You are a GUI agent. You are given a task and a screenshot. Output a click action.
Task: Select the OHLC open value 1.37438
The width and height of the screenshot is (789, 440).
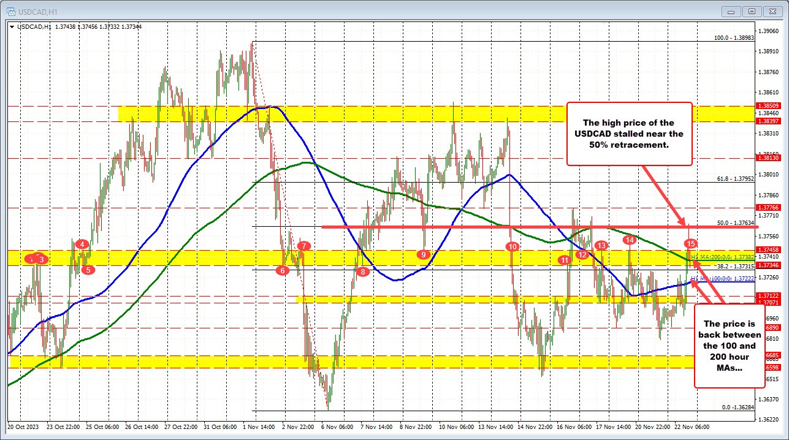[x=67, y=28]
